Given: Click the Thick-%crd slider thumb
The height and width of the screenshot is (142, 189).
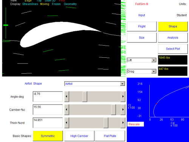Looking at the screenshot, I should 106,123.
